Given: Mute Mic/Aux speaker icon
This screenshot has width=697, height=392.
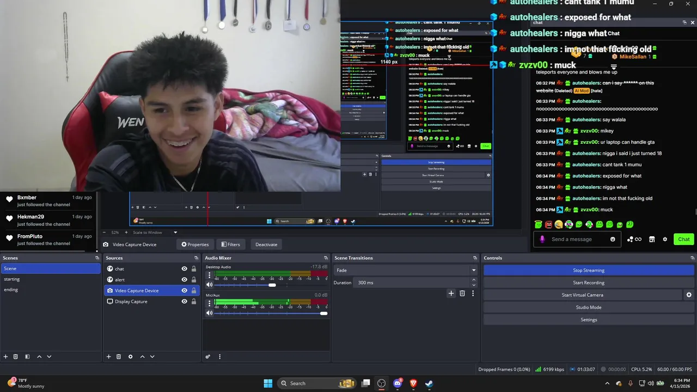Looking at the screenshot, I should [x=209, y=313].
